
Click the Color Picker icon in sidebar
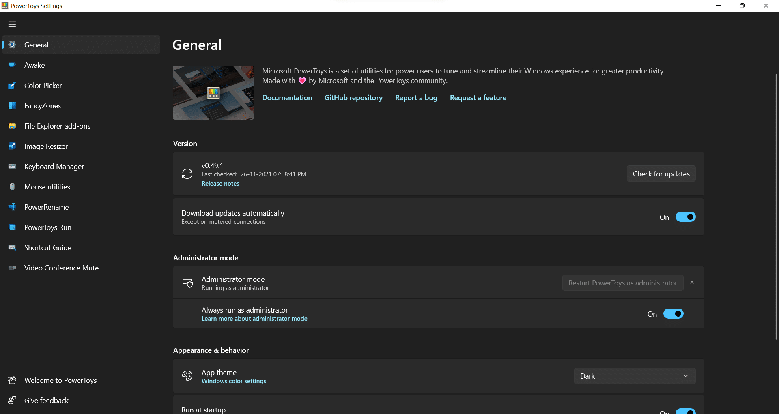click(12, 86)
